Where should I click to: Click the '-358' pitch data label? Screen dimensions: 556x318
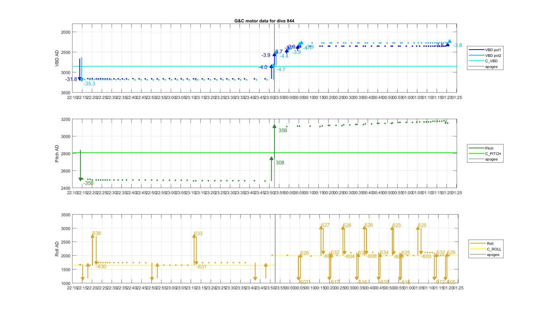tap(89, 183)
